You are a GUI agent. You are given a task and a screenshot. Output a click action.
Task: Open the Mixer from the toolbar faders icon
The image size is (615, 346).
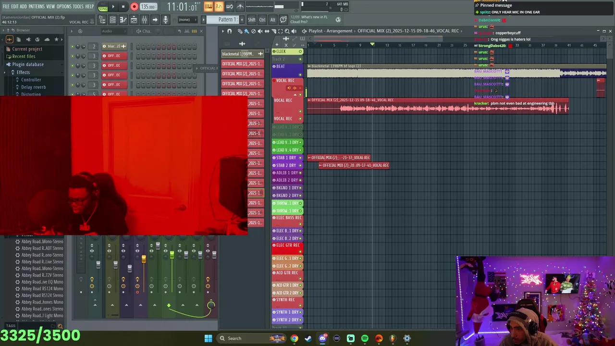[144, 20]
